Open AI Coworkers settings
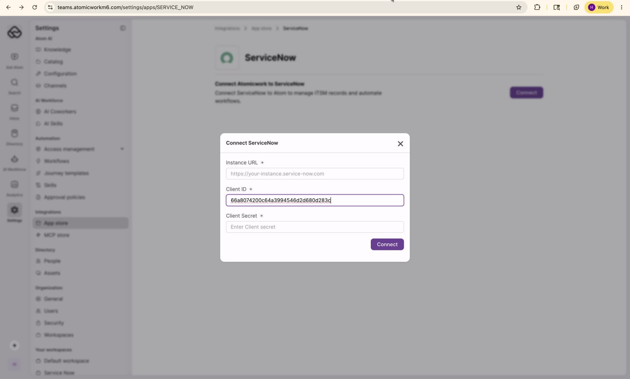630x379 pixels. (x=60, y=112)
